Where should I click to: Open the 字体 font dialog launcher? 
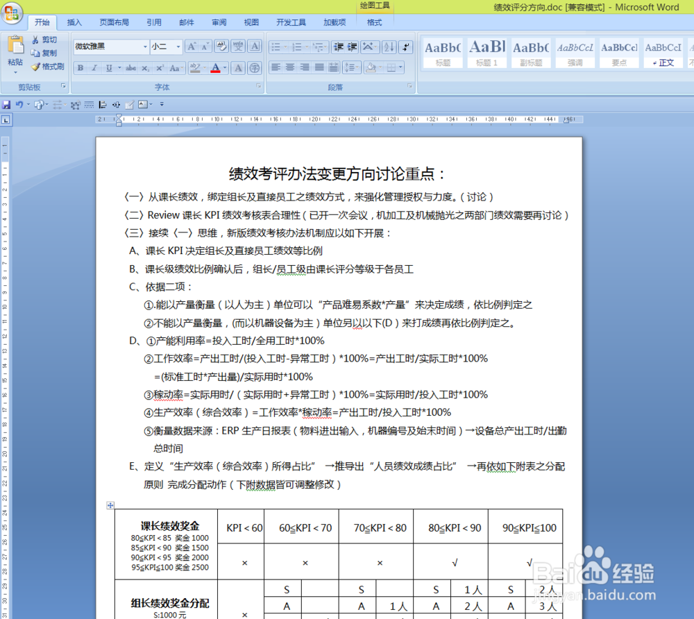[x=258, y=86]
